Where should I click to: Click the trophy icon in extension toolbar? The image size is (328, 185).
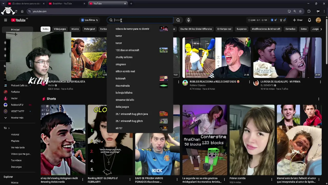tap(281, 20)
